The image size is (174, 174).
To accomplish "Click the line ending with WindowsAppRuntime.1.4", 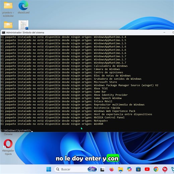I will click(63, 37).
